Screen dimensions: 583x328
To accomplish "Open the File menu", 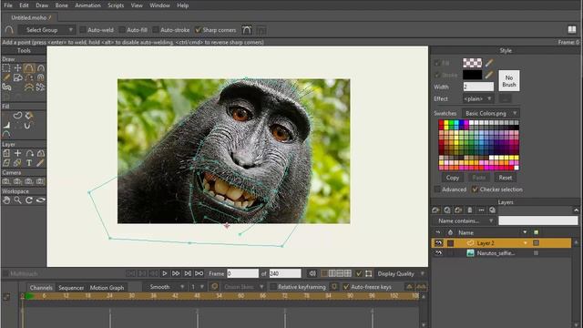I will (x=8, y=5).
